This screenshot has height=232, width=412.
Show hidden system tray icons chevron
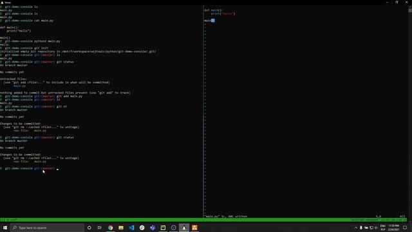(356, 227)
